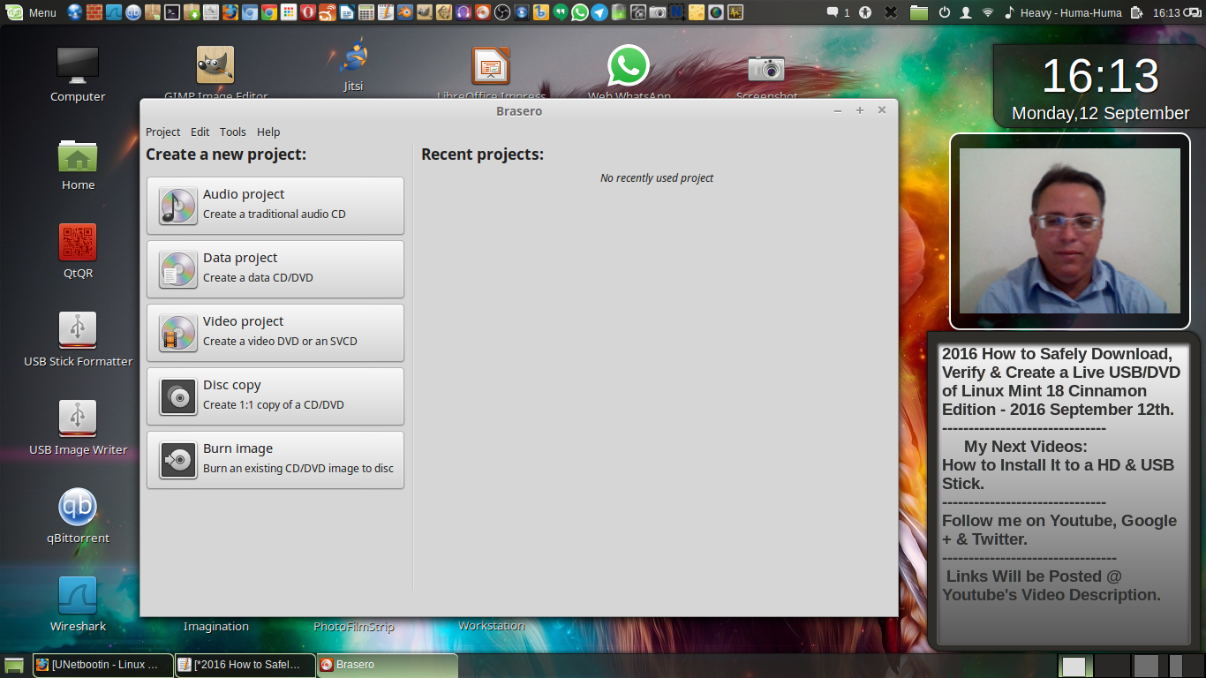Launch USB Image Writer desktop icon

pyautogui.click(x=78, y=428)
